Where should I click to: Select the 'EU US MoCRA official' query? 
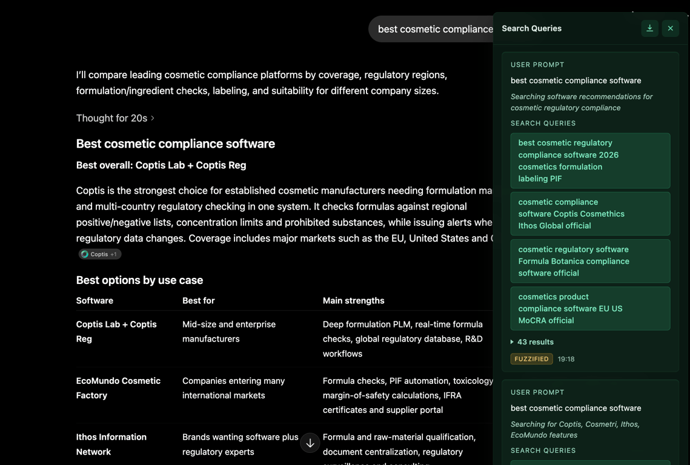click(590, 309)
